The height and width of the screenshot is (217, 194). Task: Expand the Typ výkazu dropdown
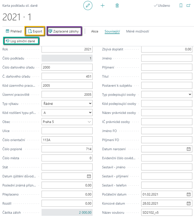[x=90, y=104]
